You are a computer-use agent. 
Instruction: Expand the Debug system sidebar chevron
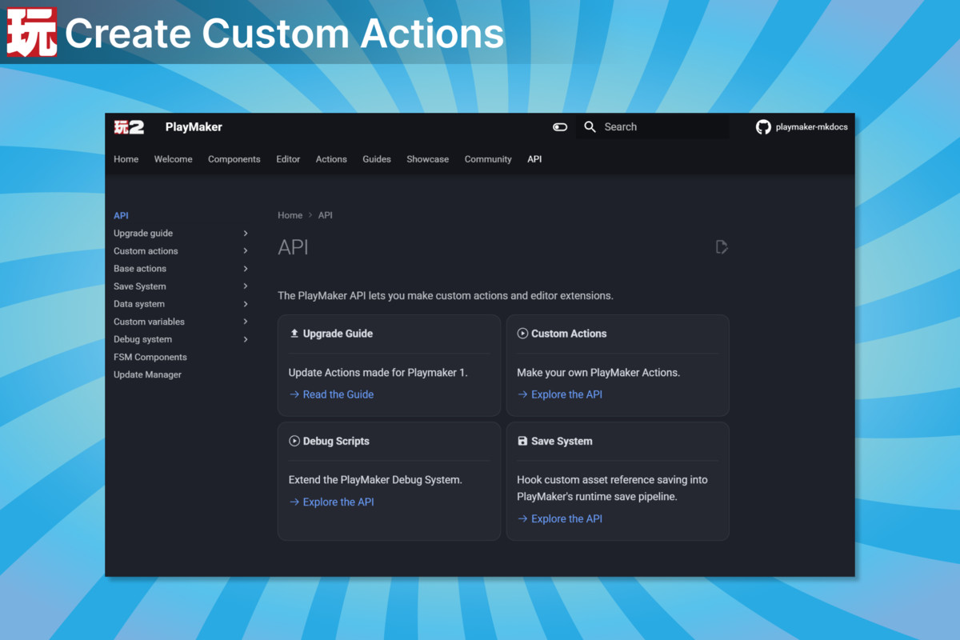(x=246, y=339)
